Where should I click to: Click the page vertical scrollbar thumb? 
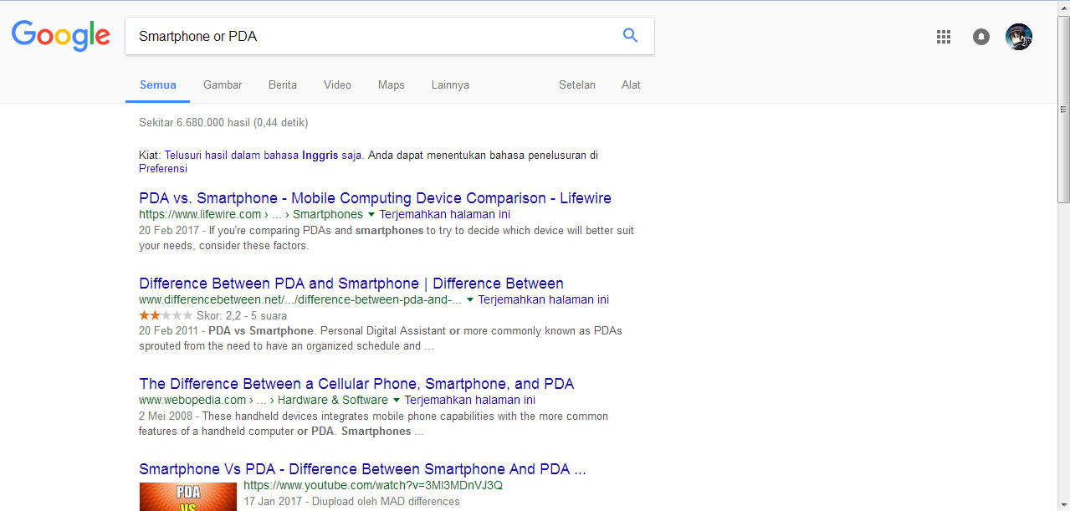pyautogui.click(x=1063, y=110)
